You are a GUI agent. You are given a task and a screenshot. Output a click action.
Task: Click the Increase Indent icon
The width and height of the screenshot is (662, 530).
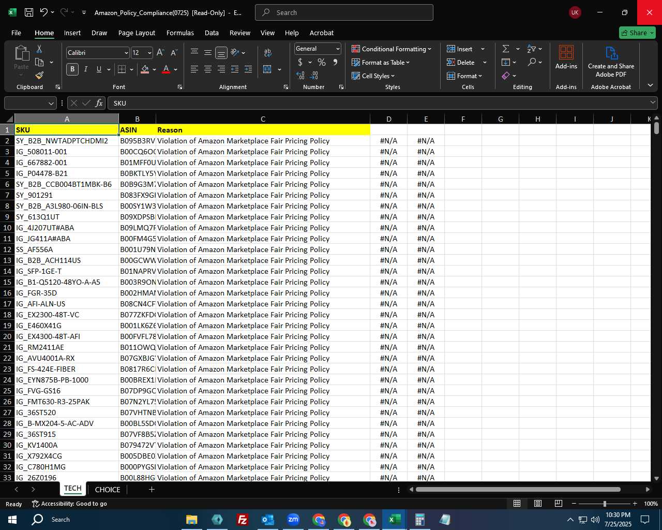pos(248,69)
